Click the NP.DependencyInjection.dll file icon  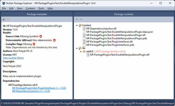pyautogui.click(x=84, y=29)
